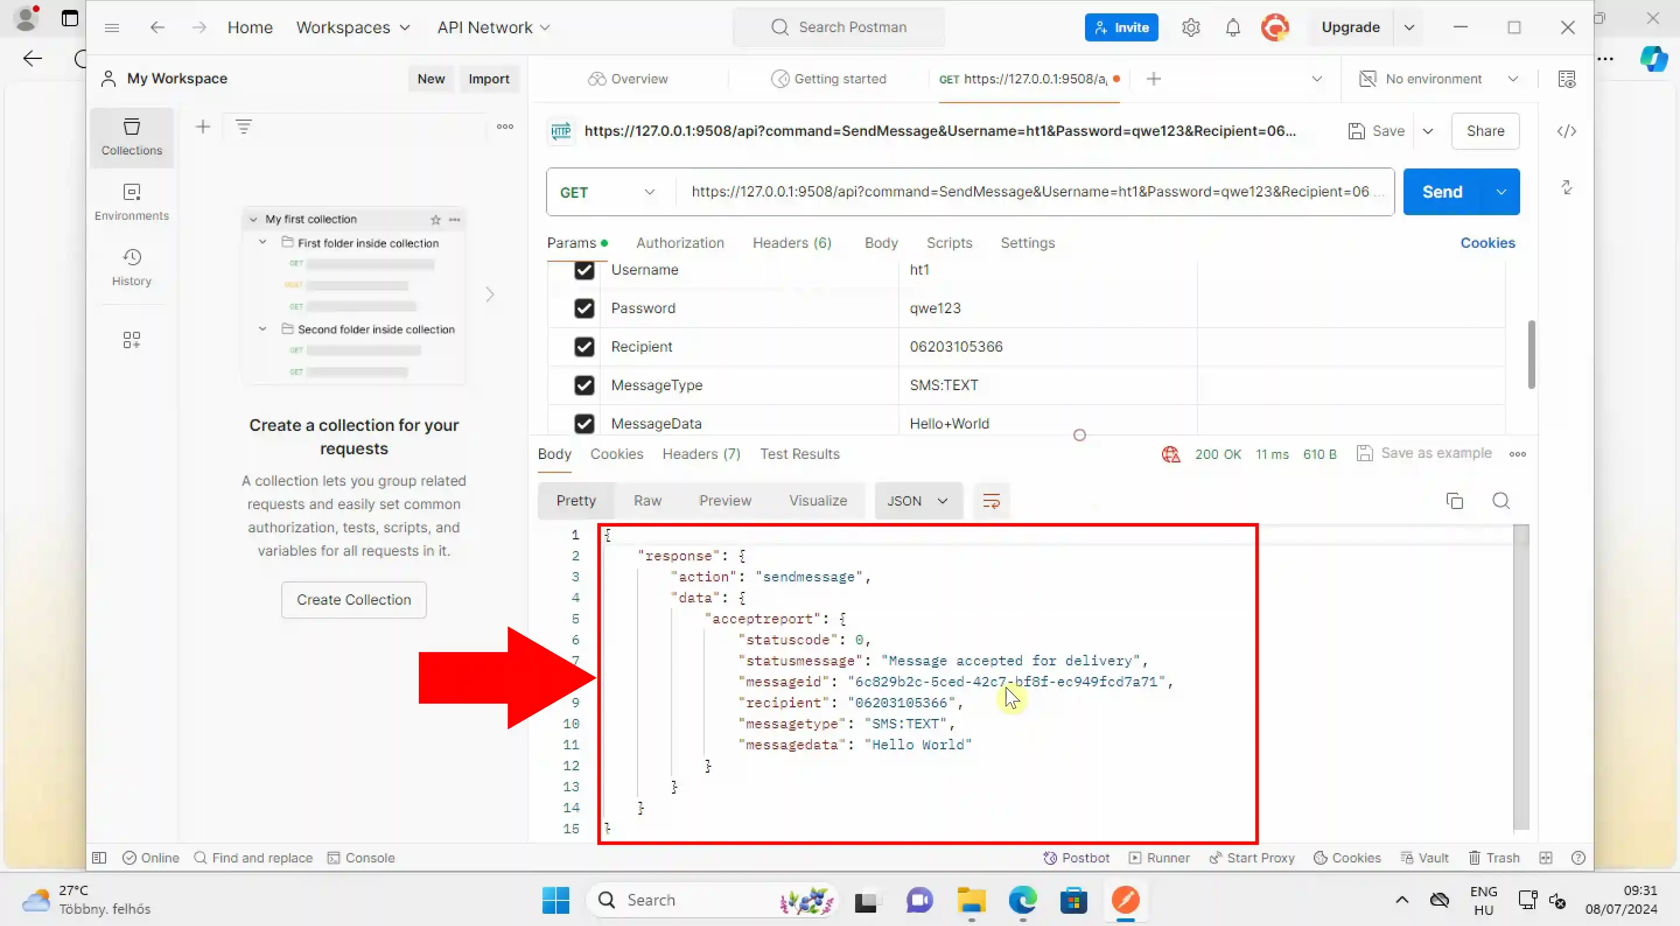Click the APIs panel icon
Viewport: 1680px width, 926px height.
(x=131, y=339)
